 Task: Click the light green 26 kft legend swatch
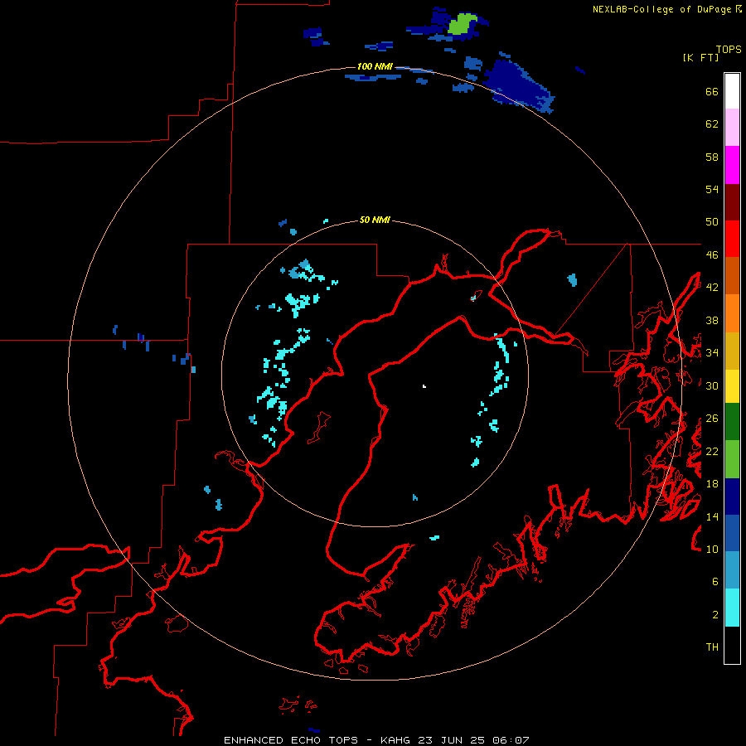(732, 459)
